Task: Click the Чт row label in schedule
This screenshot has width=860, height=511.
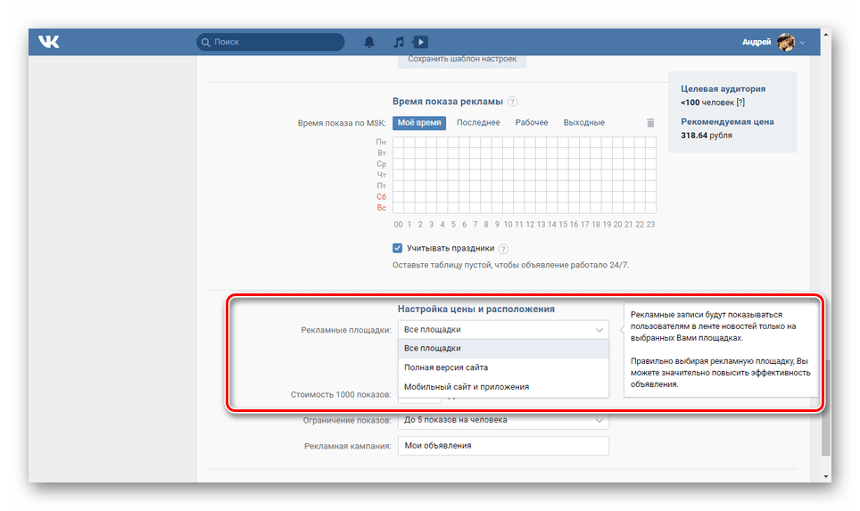Action: pyautogui.click(x=381, y=175)
